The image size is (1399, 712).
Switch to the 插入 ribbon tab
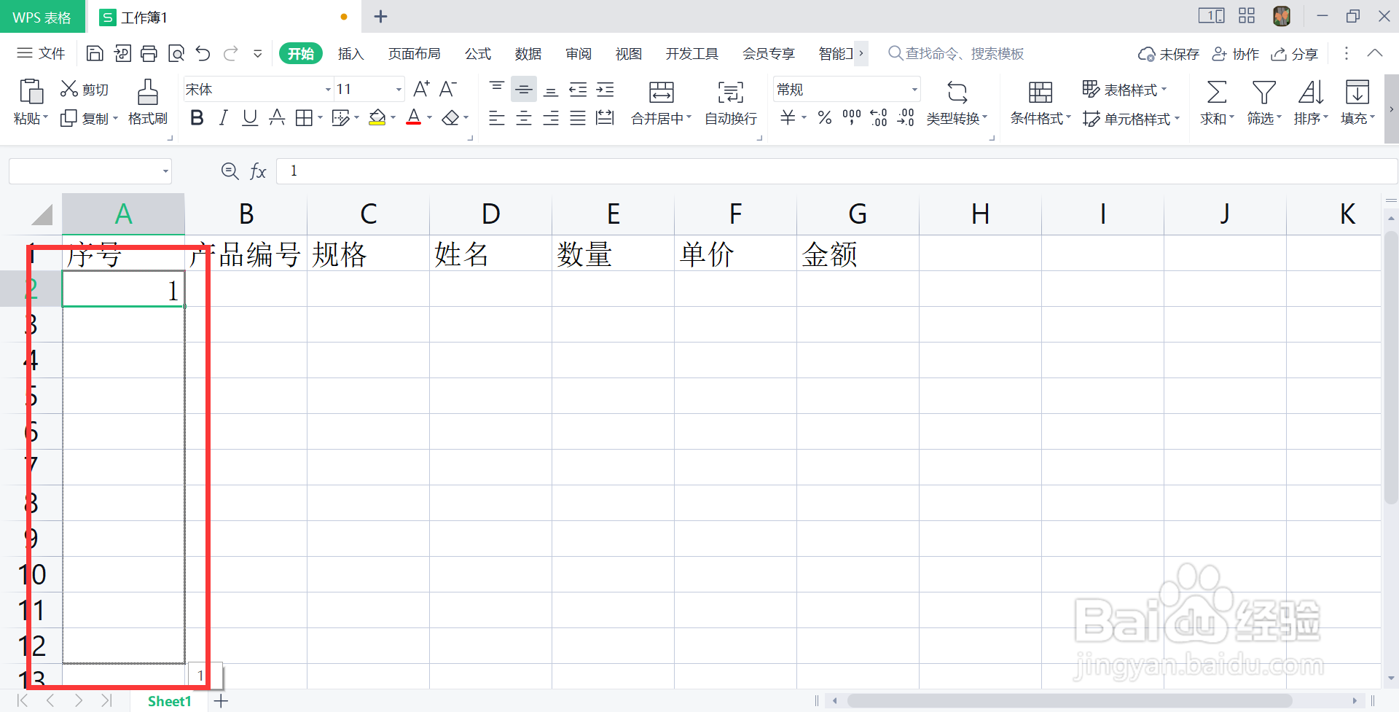(350, 53)
